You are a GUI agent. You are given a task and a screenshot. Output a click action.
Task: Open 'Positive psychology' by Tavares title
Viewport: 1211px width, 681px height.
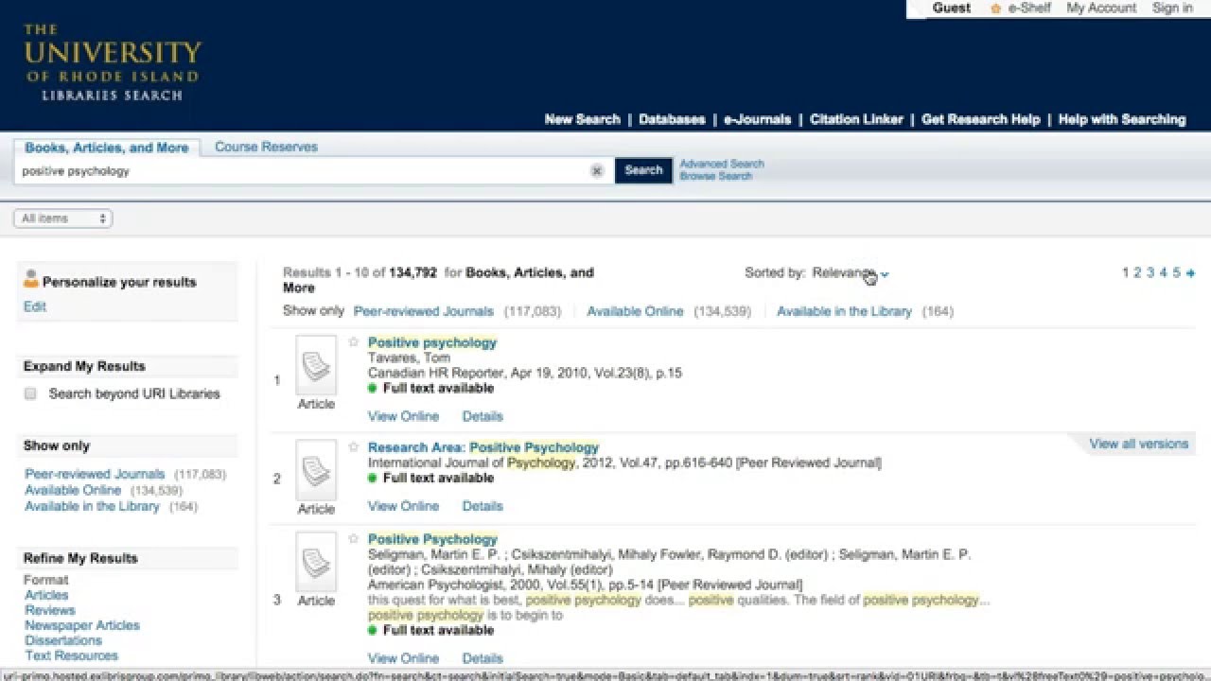(x=432, y=342)
